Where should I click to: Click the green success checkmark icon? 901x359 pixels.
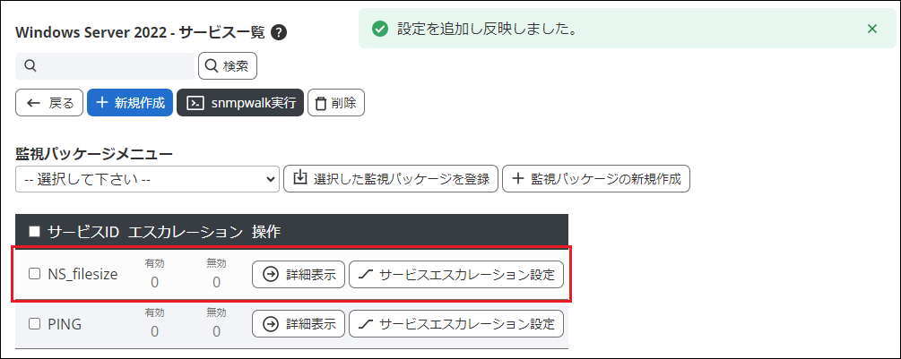(381, 29)
